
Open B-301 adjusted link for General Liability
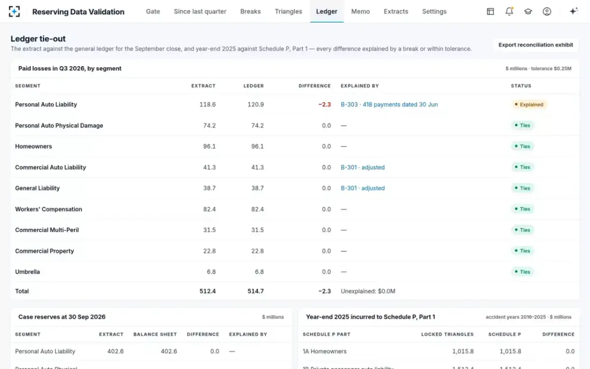point(362,188)
